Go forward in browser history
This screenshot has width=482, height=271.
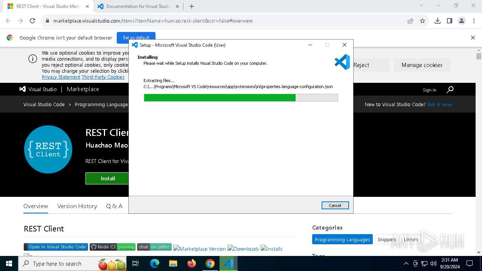pyautogui.click(x=20, y=21)
